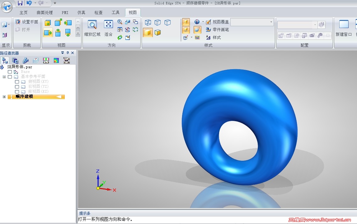Viewport: 357px width, 224px height.
Task: Open the PathFinder panel options menu
Action: pyautogui.click(x=63, y=53)
